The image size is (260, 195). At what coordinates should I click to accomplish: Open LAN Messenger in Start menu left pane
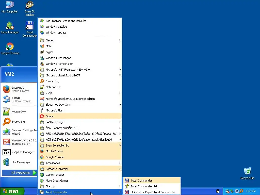(19, 162)
